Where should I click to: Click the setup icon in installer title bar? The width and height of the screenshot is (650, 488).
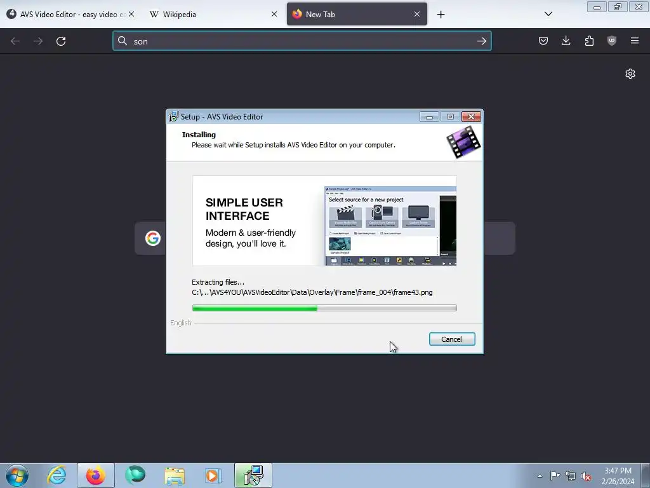(x=173, y=117)
